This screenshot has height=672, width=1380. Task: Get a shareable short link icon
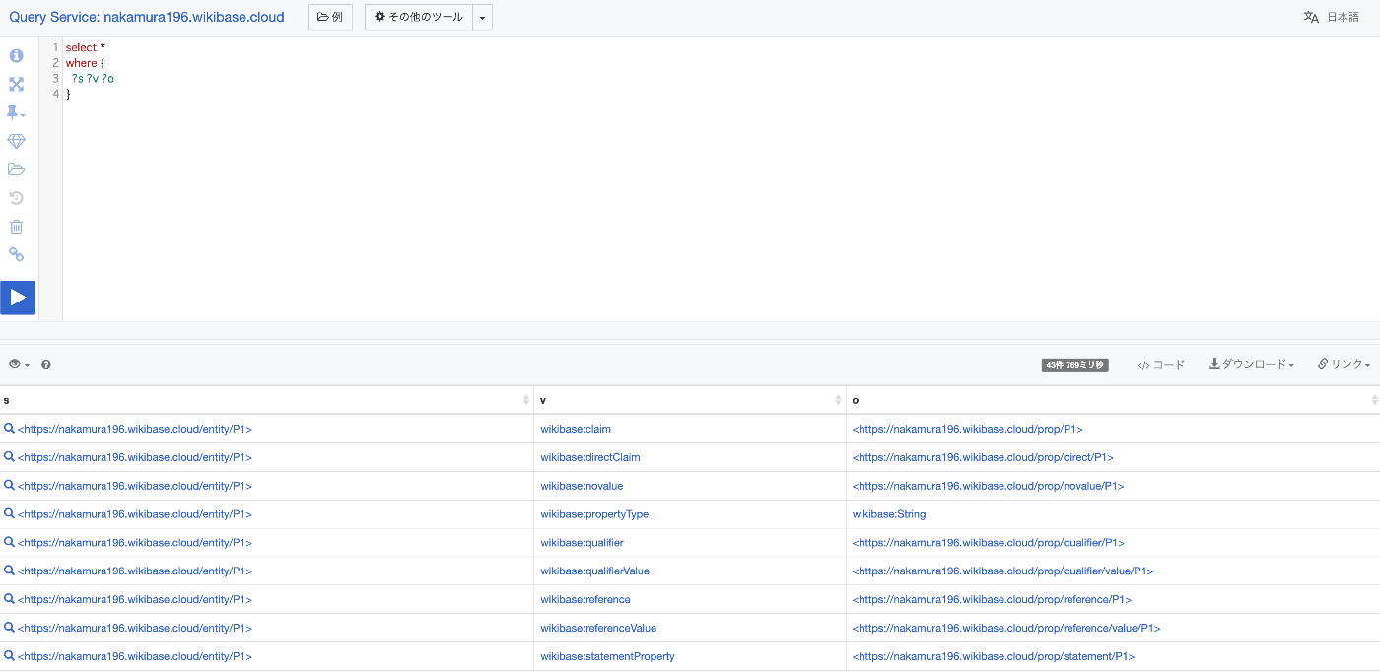pos(16,254)
